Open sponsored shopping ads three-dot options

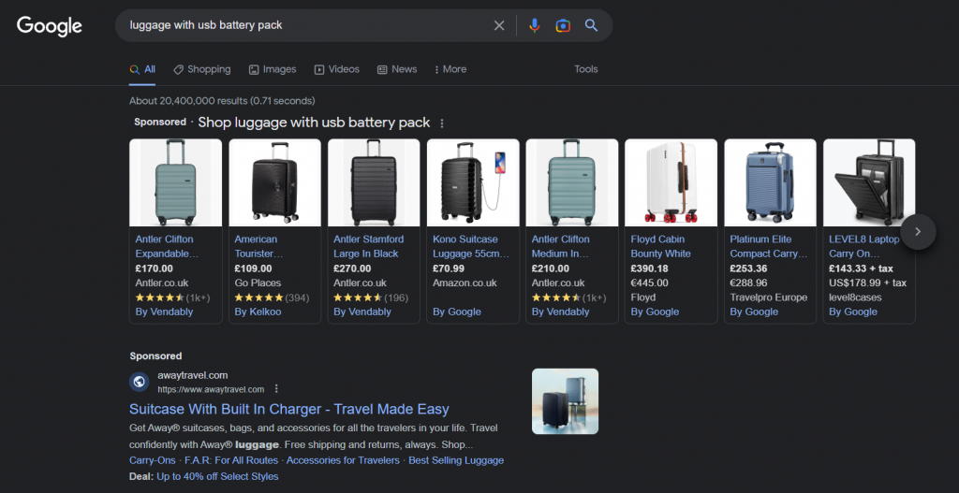click(442, 123)
